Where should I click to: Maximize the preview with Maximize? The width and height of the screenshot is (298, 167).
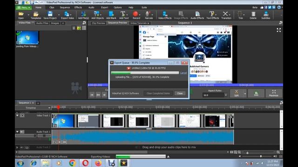(x=274, y=93)
